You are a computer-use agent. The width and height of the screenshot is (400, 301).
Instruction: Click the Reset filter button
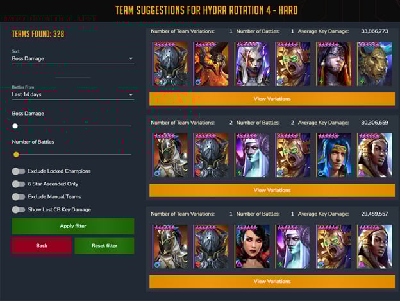point(104,246)
